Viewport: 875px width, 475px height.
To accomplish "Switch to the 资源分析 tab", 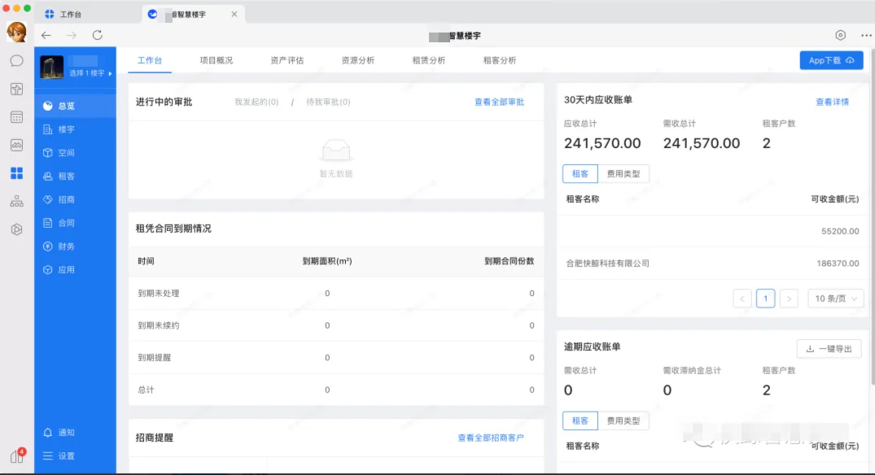I will (x=357, y=60).
